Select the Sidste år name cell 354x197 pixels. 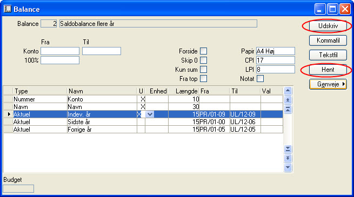102,122
